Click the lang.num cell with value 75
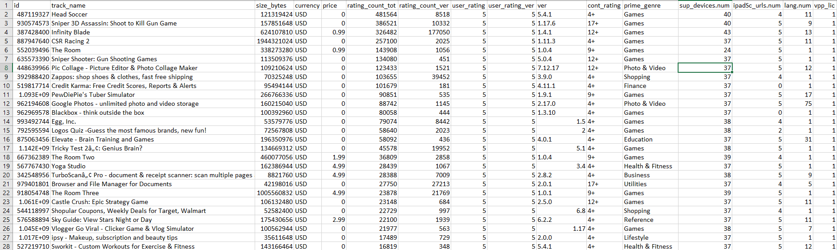Viewport: 837px width, 250px height. 798,104
